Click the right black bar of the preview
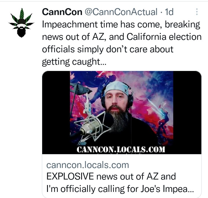The height and width of the screenshot is (198, 208). click(187, 112)
